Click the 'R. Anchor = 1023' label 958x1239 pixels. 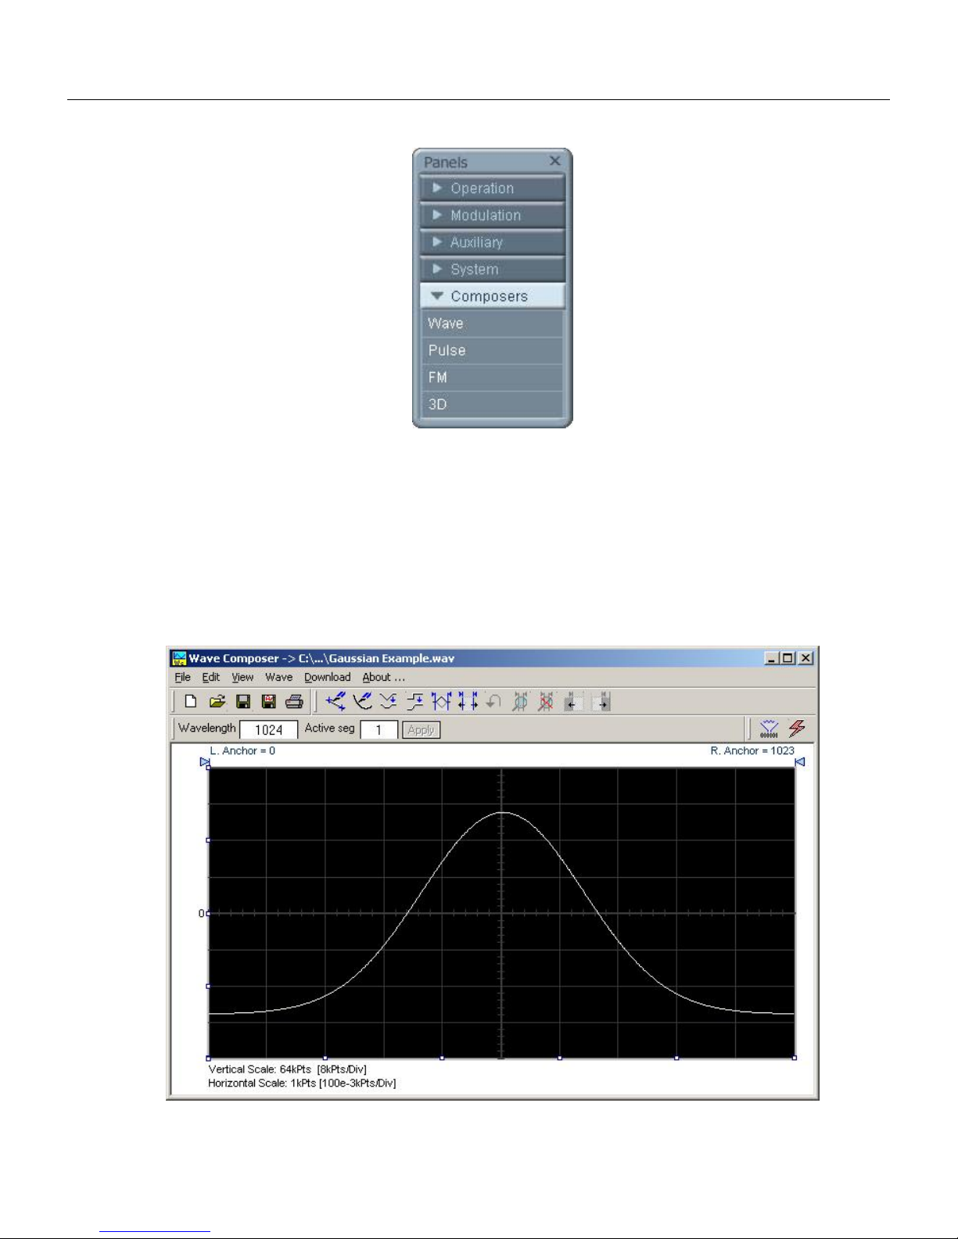point(752,750)
